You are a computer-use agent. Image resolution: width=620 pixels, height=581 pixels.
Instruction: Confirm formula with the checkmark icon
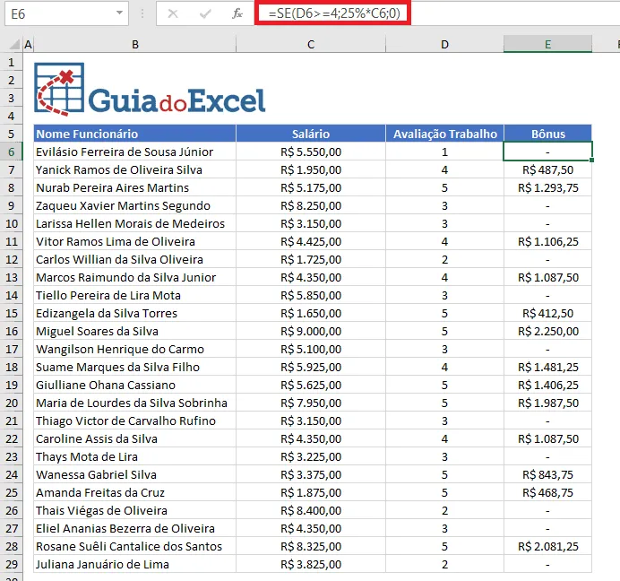[x=205, y=13]
